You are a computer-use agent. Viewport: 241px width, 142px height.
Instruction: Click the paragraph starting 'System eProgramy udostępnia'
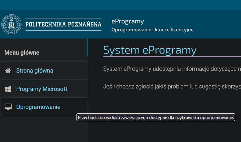point(172,69)
